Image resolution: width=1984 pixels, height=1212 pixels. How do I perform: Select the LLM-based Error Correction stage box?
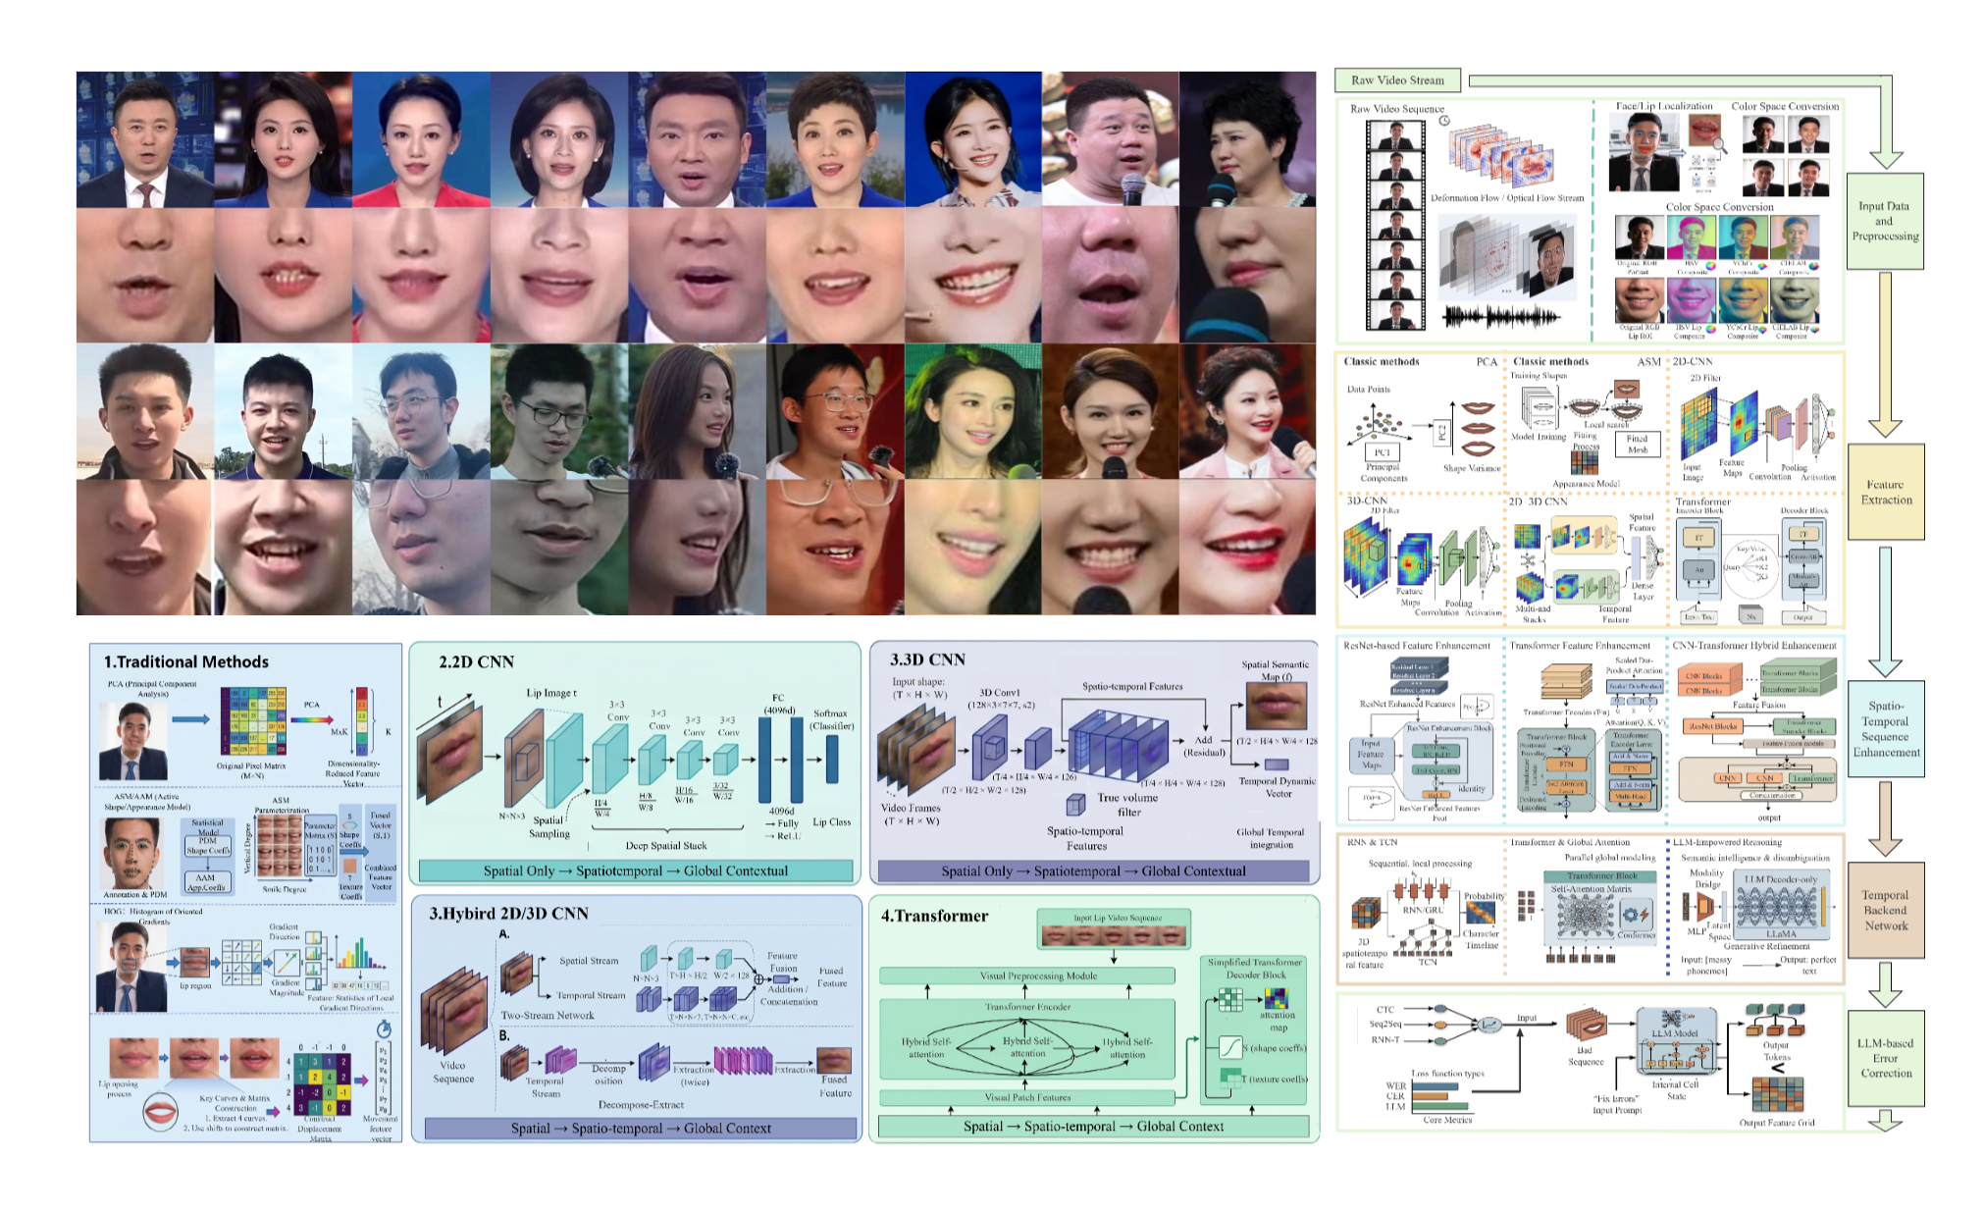[x=1886, y=1058]
